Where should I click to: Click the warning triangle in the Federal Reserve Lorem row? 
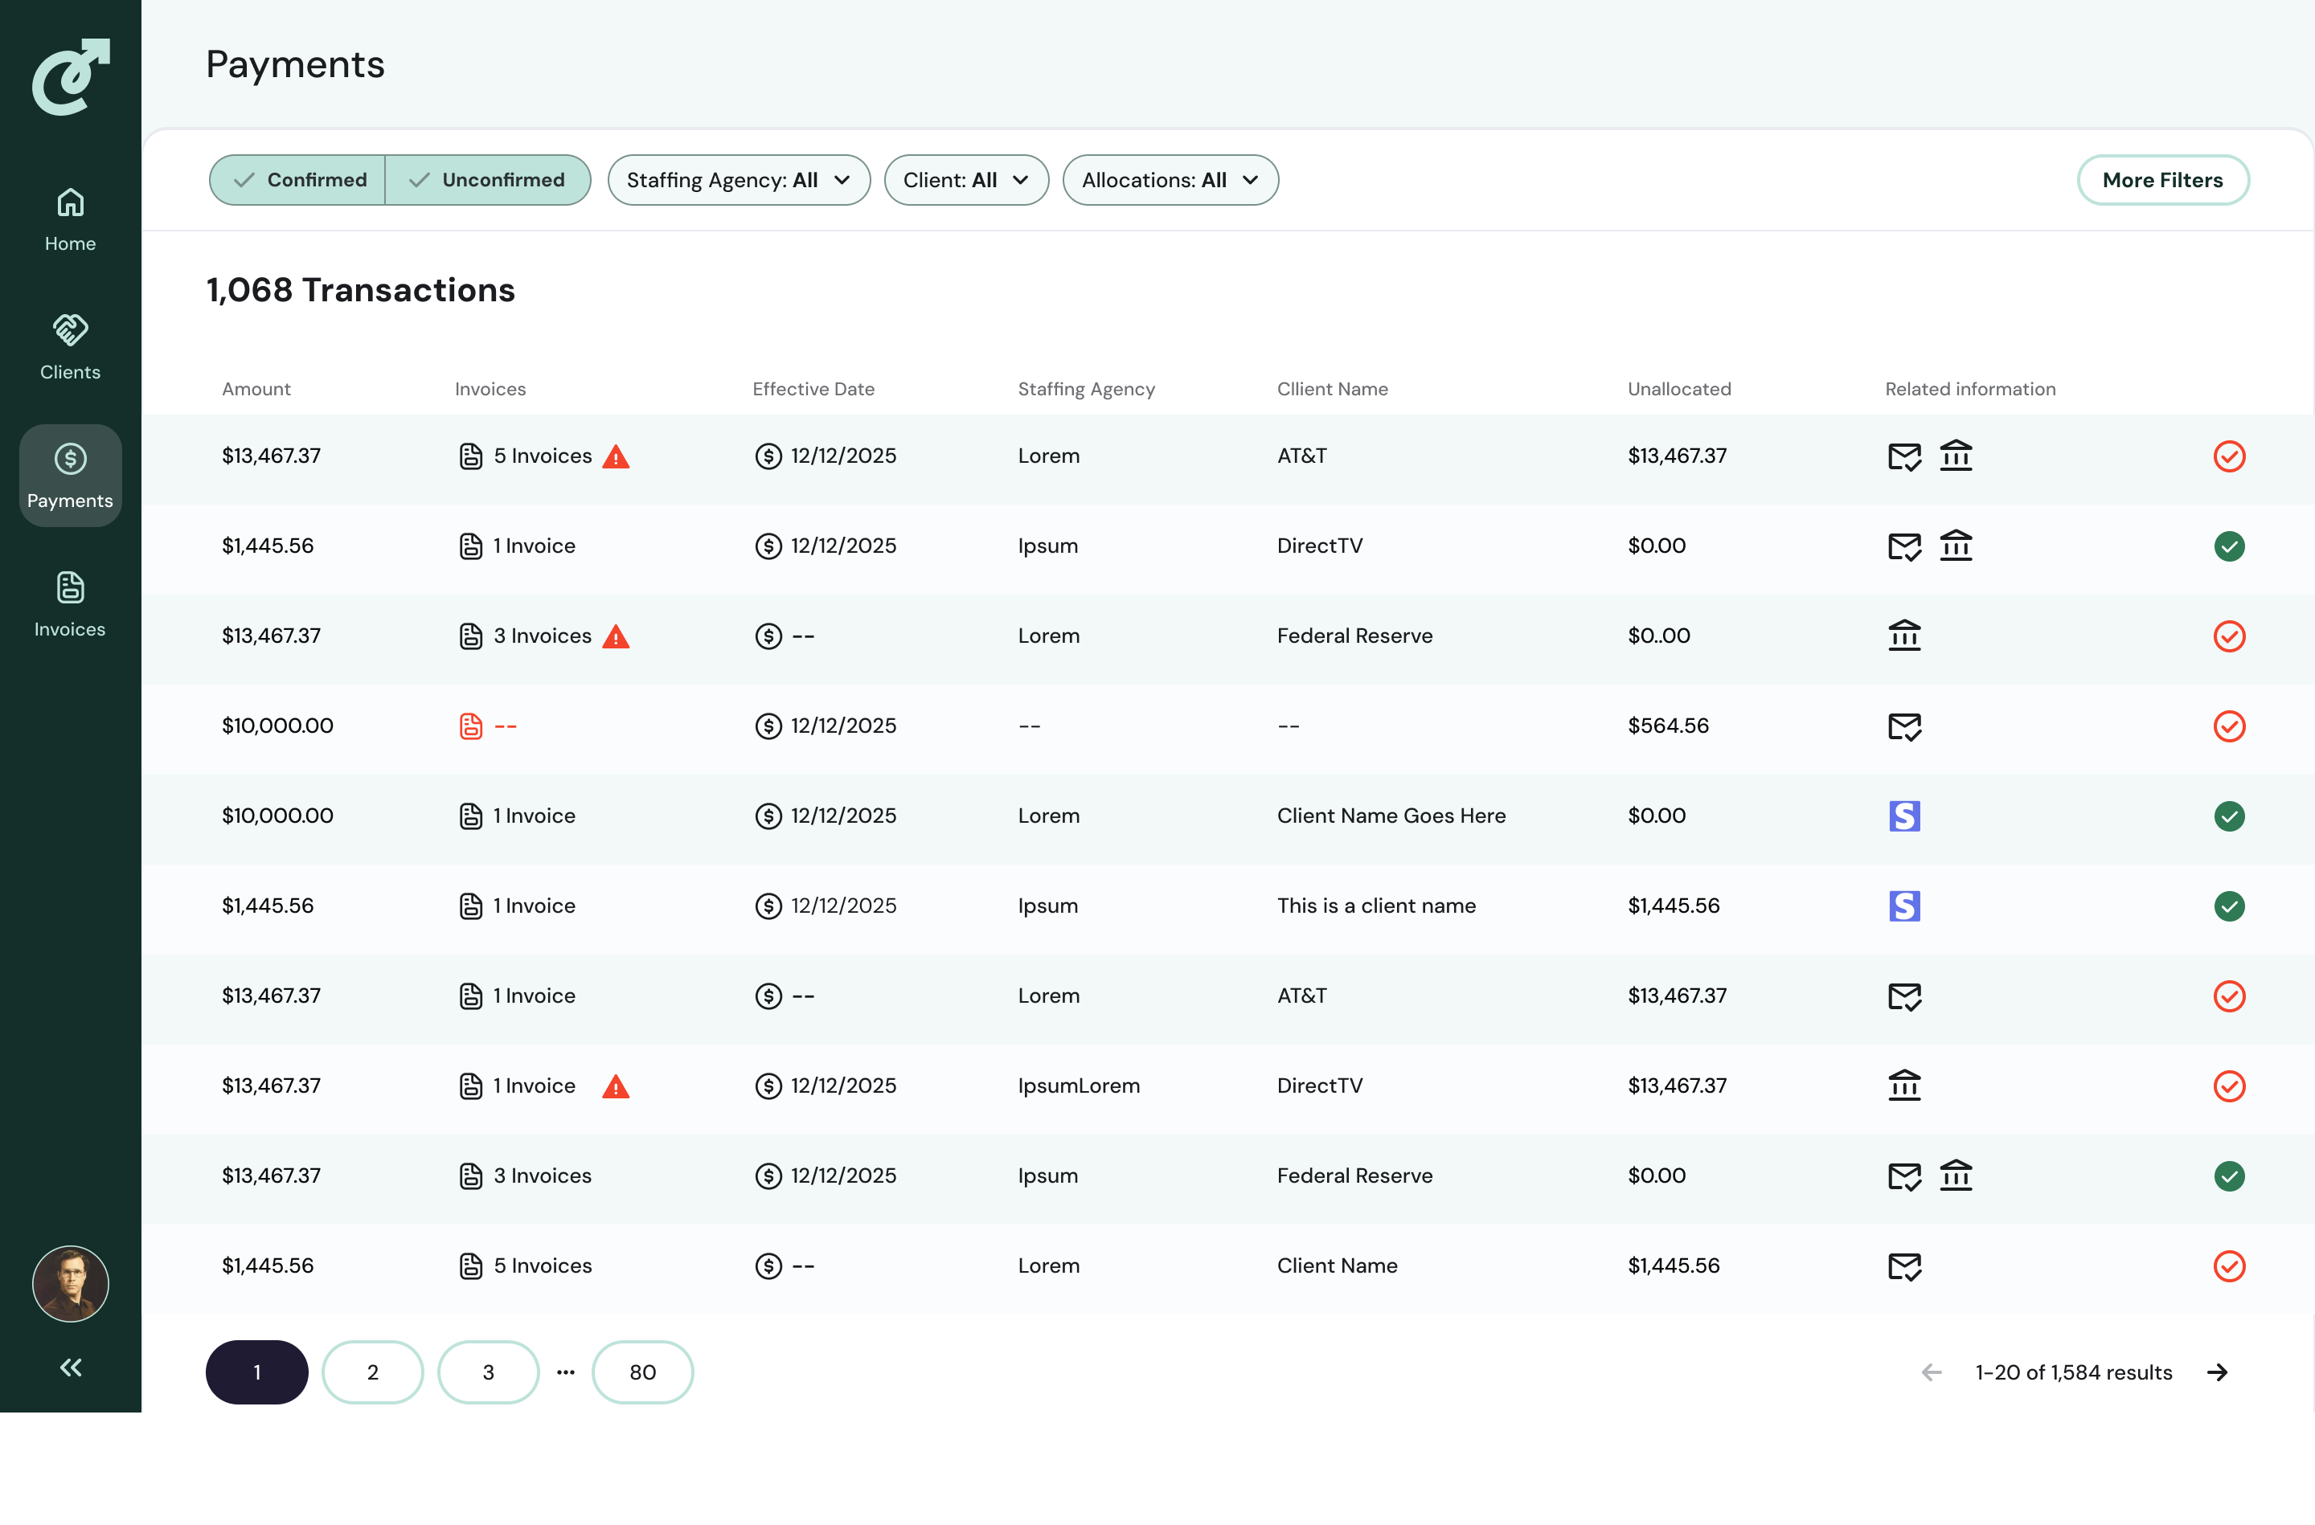tap(616, 636)
